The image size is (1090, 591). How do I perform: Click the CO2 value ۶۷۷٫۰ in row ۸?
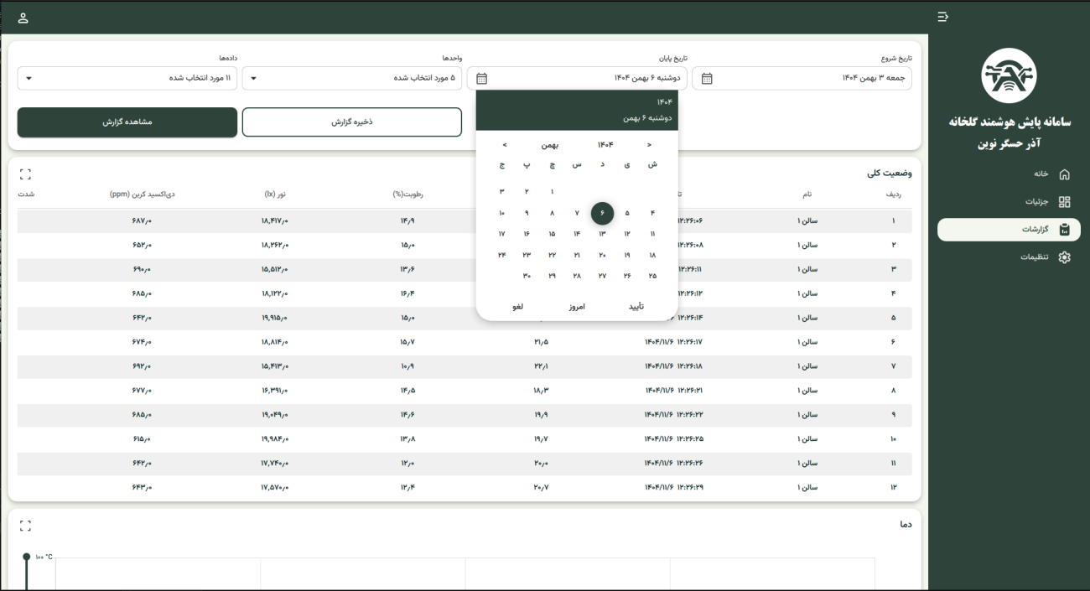pos(142,391)
